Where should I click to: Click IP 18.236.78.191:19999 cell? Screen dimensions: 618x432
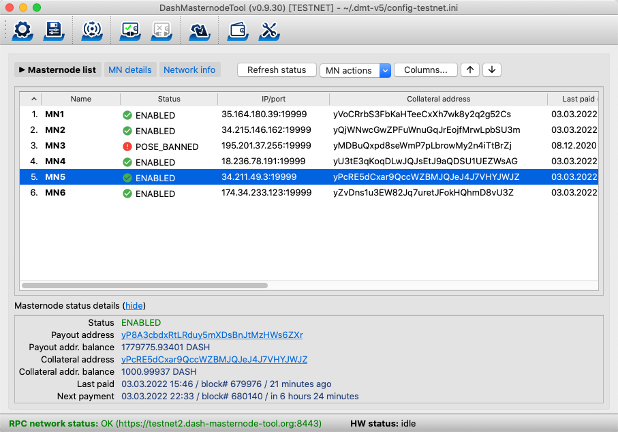click(x=263, y=161)
